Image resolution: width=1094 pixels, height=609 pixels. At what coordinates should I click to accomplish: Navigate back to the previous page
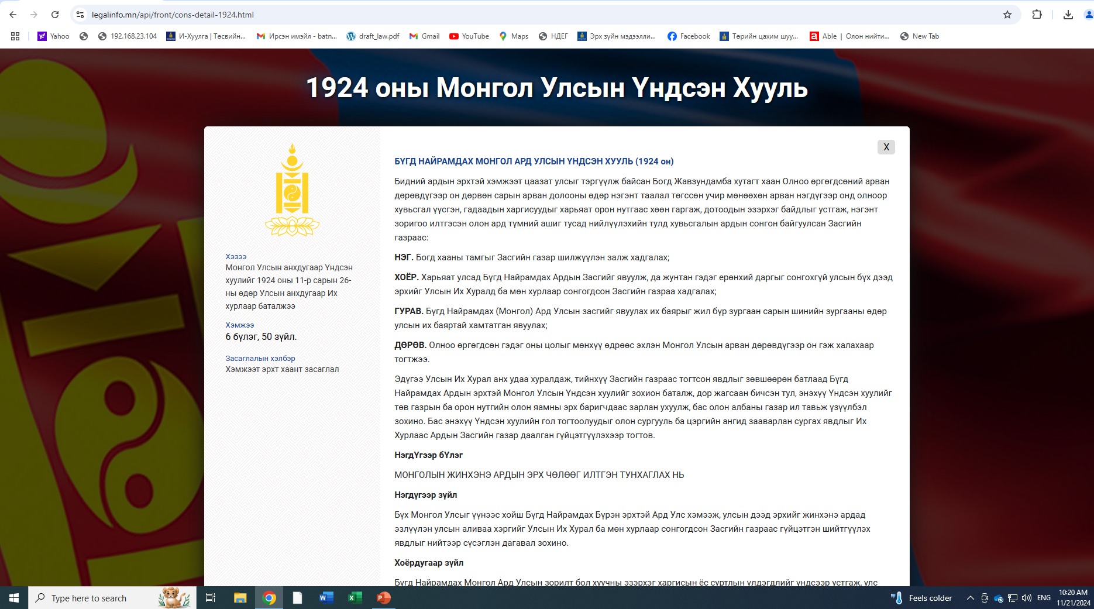coord(13,15)
